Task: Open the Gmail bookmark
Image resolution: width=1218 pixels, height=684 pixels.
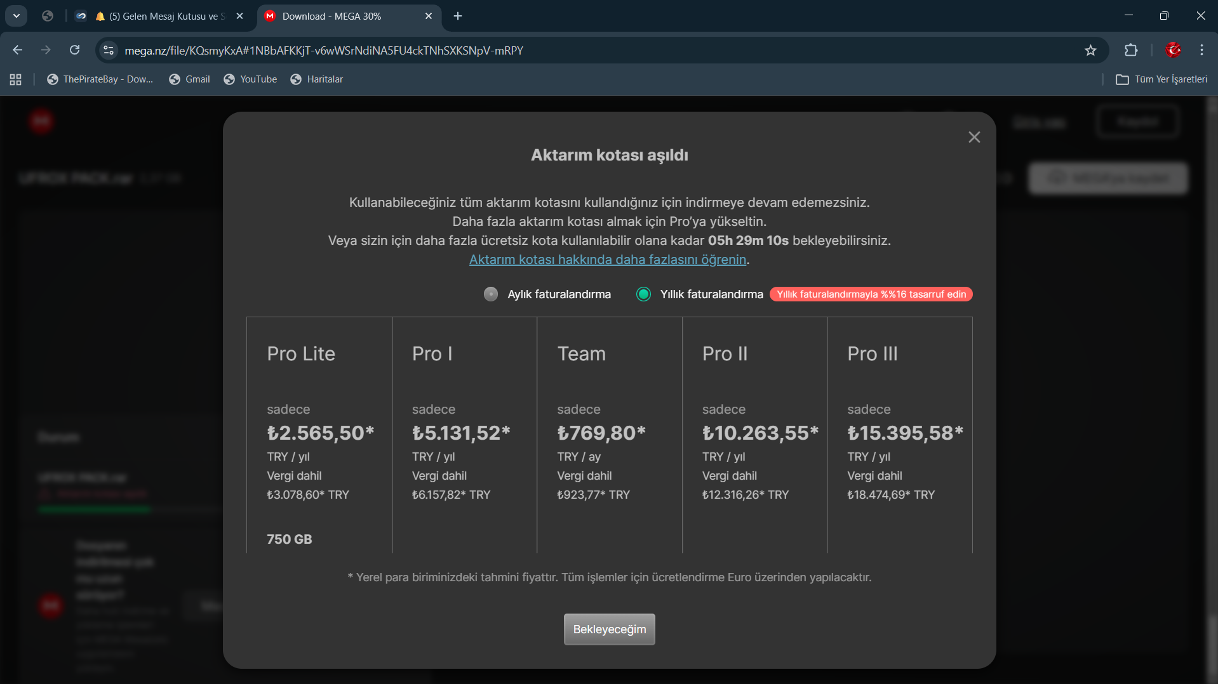Action: pyautogui.click(x=190, y=79)
